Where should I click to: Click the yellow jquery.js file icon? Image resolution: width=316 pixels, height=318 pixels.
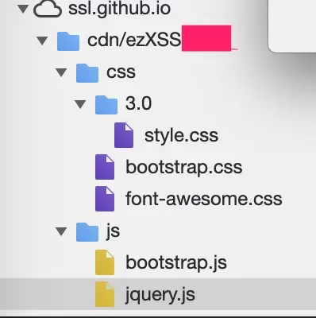click(x=105, y=294)
